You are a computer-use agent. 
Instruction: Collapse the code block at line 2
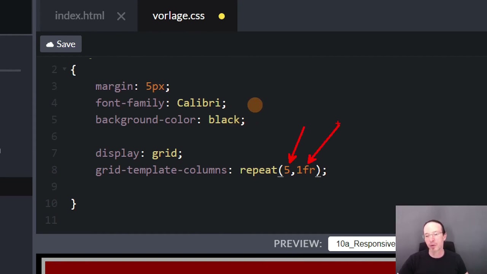click(x=64, y=69)
